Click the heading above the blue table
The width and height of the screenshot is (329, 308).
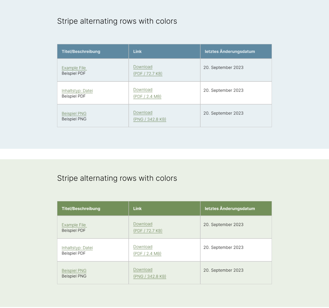click(x=117, y=21)
